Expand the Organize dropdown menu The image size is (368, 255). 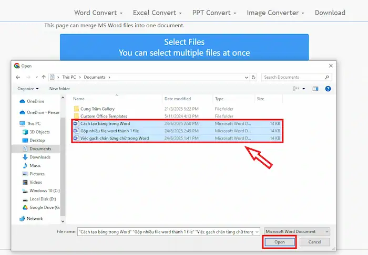point(27,89)
